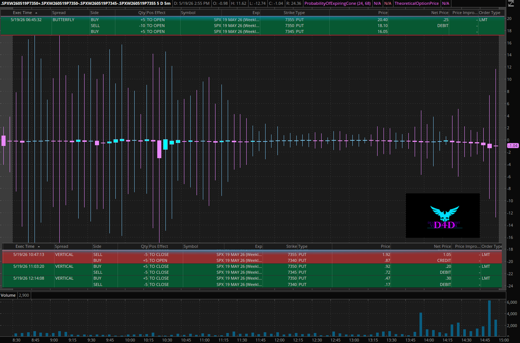
Task: Click the 2,900 volume value
Action: (x=24, y=295)
